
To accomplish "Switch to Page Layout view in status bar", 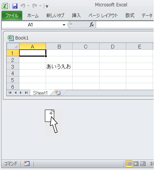I will click(136, 164).
